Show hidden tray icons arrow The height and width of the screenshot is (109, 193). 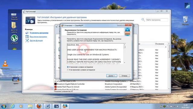[x=157, y=106]
